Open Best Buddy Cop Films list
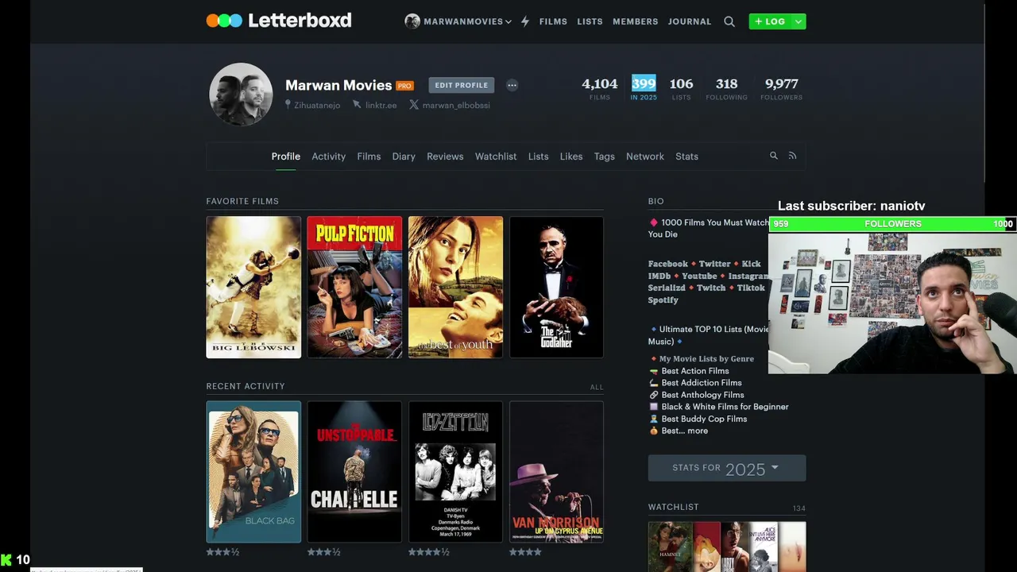 coord(705,419)
